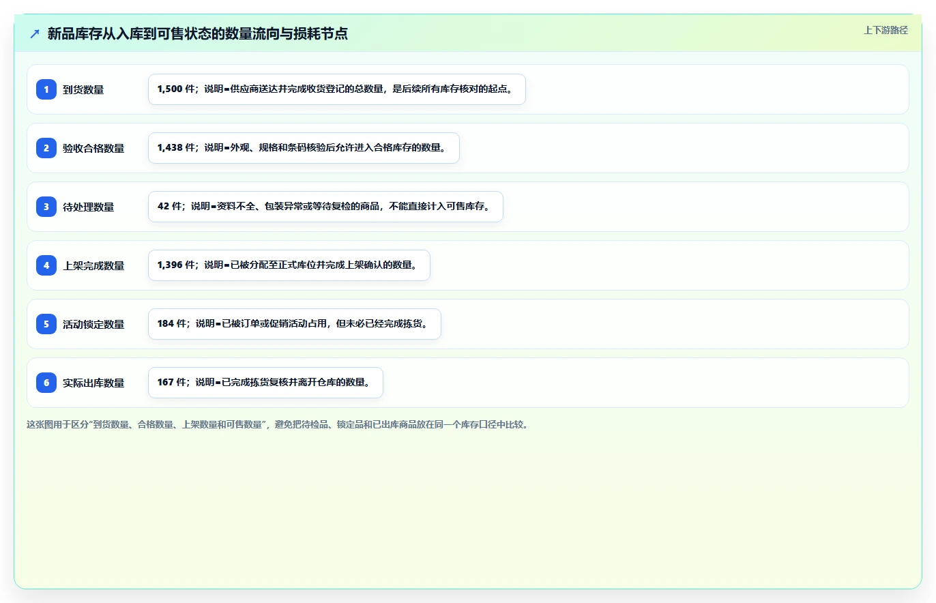Click the 实际出库数量 label
Image resolution: width=936 pixels, height=603 pixels.
coord(93,383)
